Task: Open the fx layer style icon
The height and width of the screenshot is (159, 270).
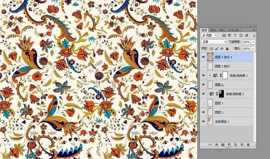Action: 216,144
